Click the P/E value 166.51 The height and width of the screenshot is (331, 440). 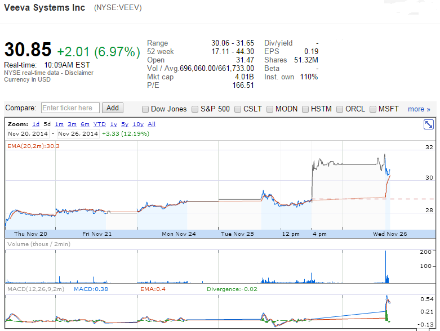click(243, 85)
